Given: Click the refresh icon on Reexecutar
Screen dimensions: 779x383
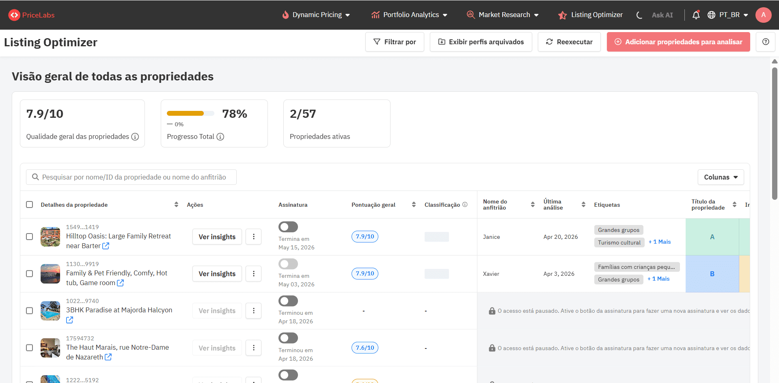Looking at the screenshot, I should coord(549,41).
